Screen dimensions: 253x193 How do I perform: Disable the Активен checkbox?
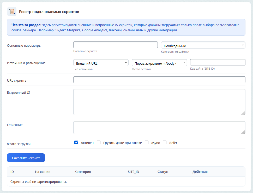tap(76, 142)
